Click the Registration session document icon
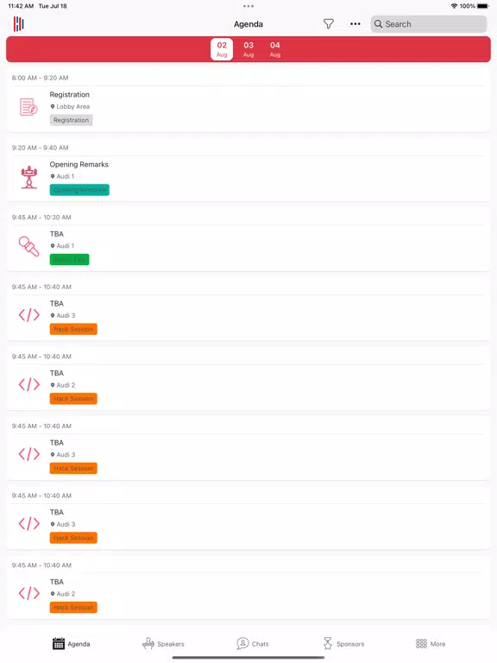Image resolution: width=497 pixels, height=663 pixels. (28, 107)
